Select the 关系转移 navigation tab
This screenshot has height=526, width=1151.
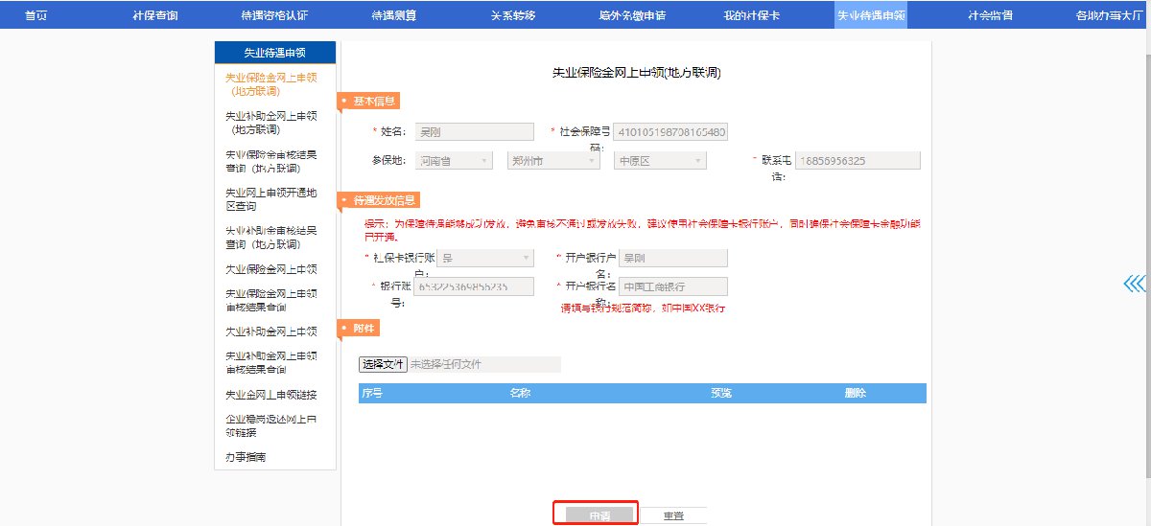click(x=513, y=15)
